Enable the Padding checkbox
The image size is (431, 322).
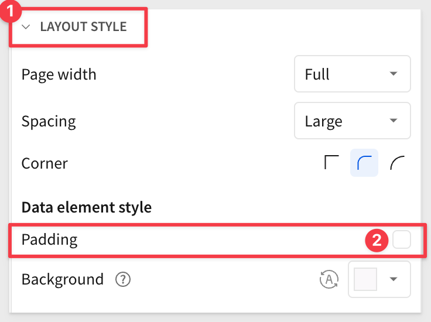(402, 239)
